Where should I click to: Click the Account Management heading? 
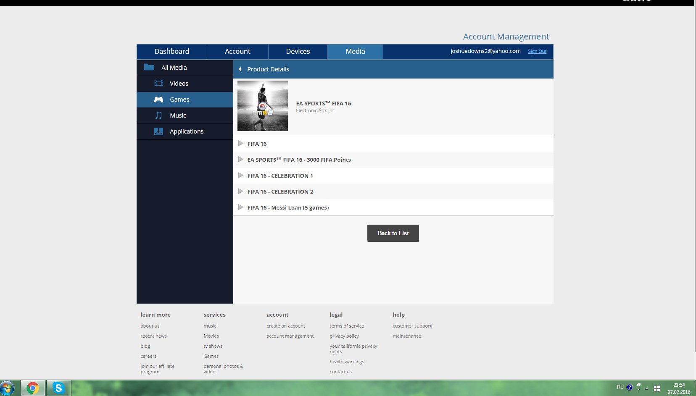click(506, 37)
